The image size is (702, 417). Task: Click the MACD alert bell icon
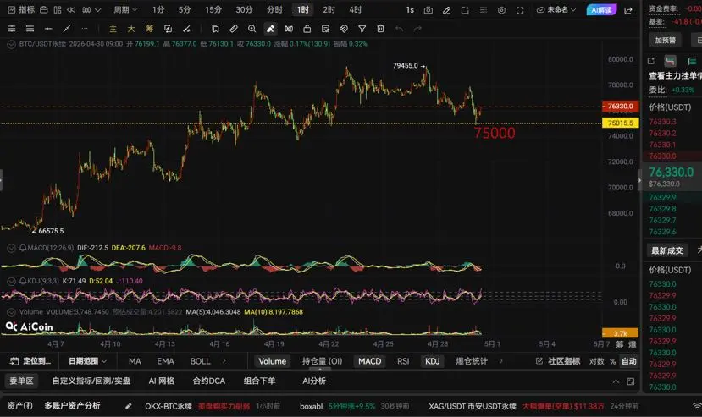[22, 248]
